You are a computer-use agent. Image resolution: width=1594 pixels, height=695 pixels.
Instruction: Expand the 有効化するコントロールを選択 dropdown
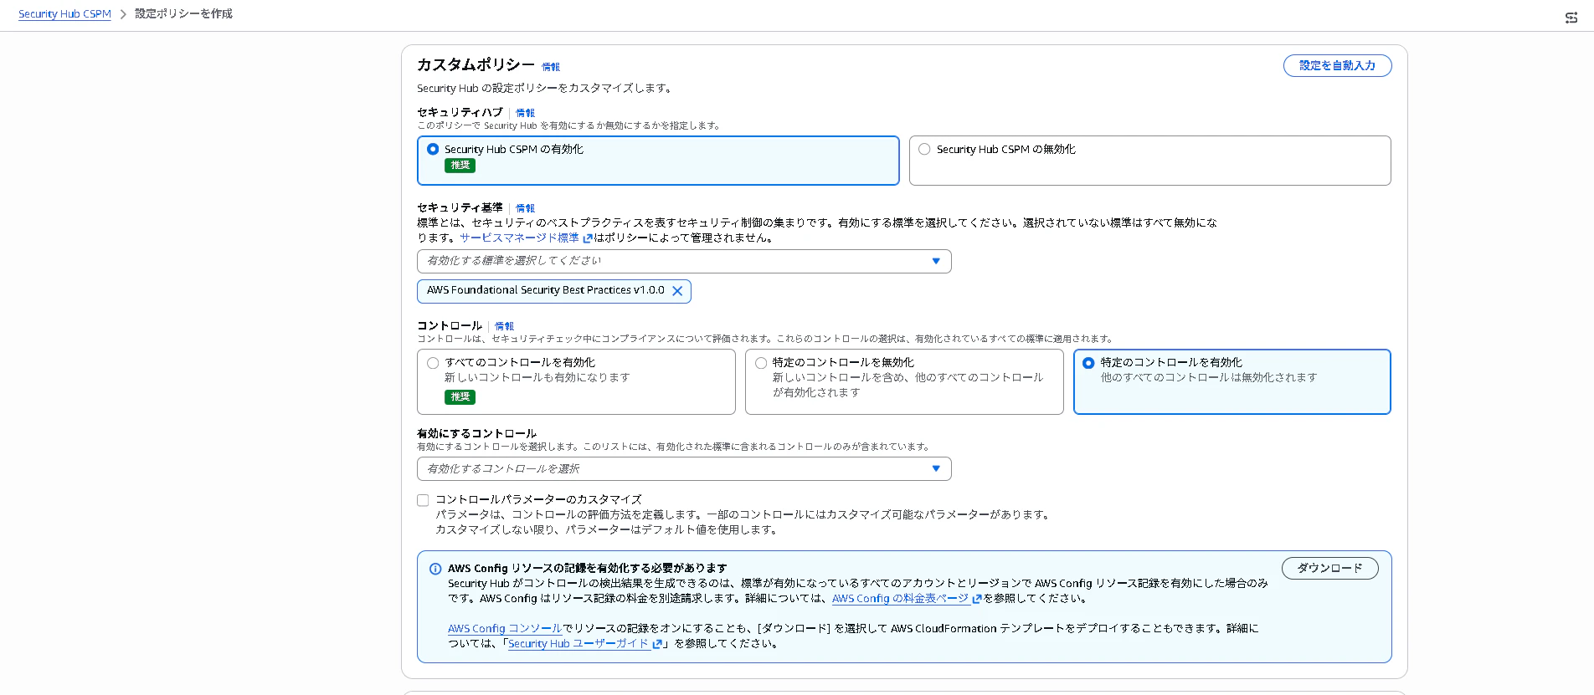pyautogui.click(x=684, y=468)
